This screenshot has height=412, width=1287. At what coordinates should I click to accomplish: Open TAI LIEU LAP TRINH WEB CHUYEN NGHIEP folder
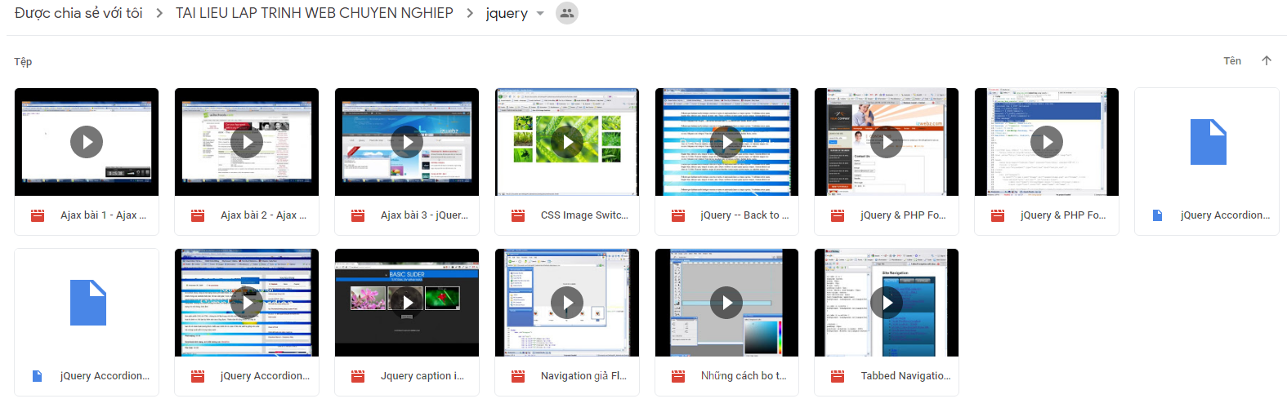click(x=315, y=13)
